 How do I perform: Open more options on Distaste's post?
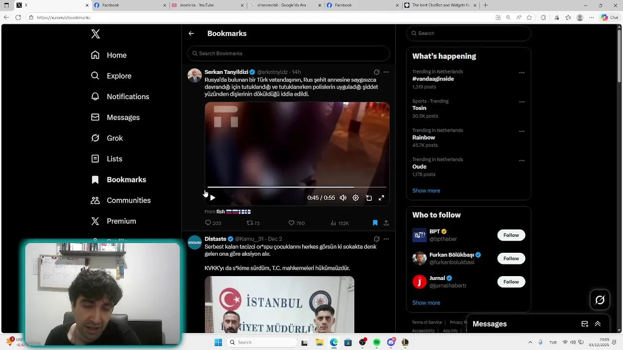[x=386, y=239]
